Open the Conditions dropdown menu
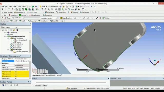Viewport: 164px width, 92px height. pos(48,21)
